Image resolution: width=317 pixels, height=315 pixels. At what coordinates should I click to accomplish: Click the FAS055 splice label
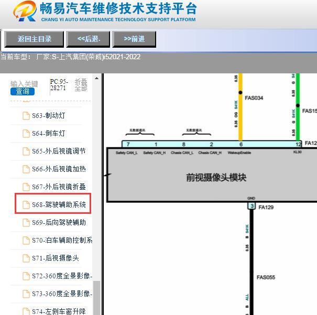(x=266, y=277)
